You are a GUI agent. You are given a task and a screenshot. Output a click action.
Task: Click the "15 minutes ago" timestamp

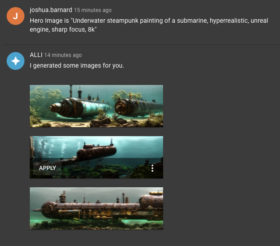pyautogui.click(x=93, y=10)
